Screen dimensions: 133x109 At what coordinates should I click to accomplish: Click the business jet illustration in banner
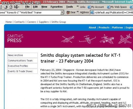(88, 39)
